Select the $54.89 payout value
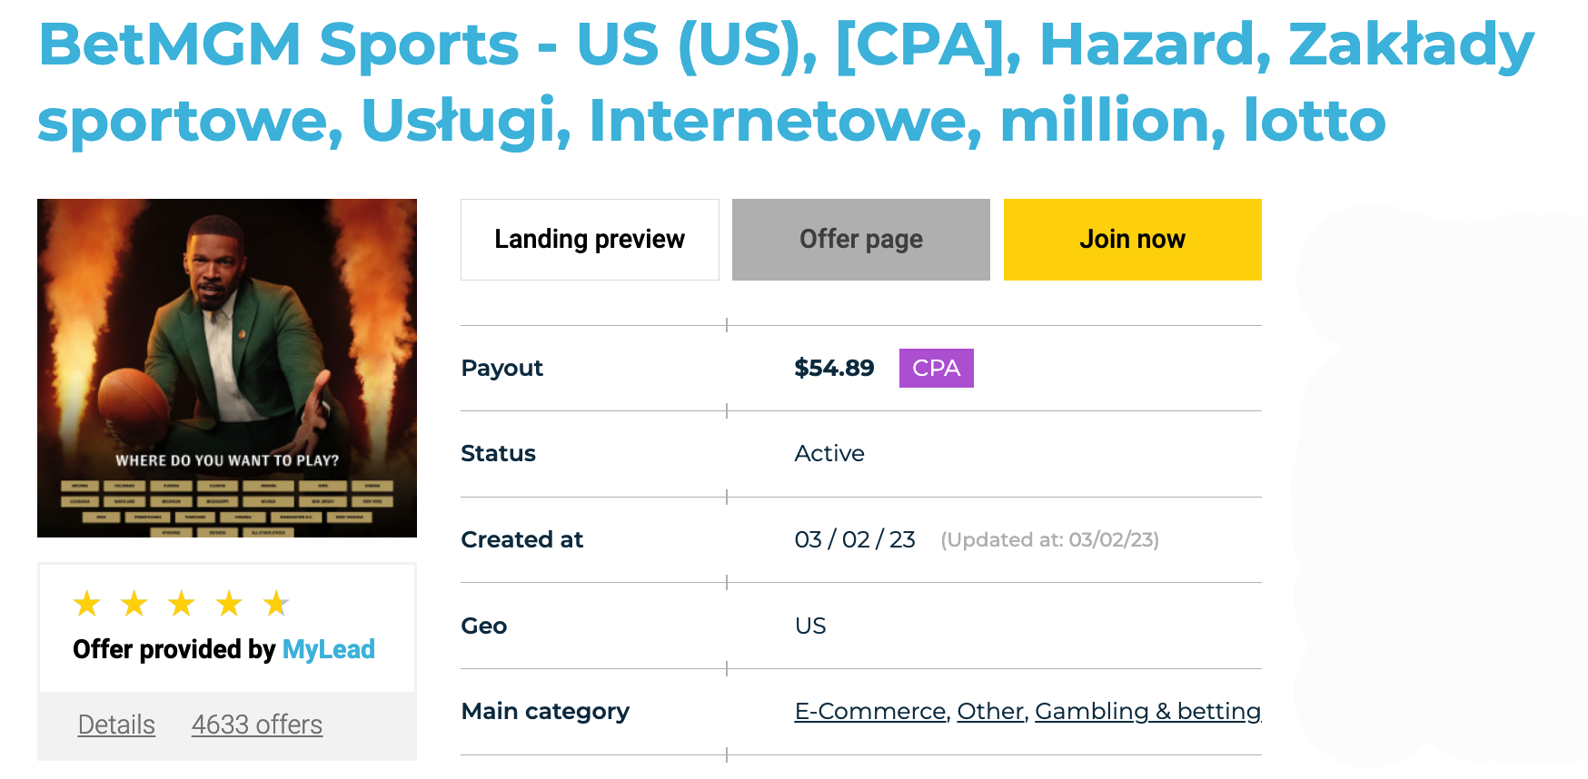 click(834, 368)
